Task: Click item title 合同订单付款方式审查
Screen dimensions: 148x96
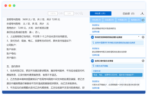Action: (x=104, y=61)
